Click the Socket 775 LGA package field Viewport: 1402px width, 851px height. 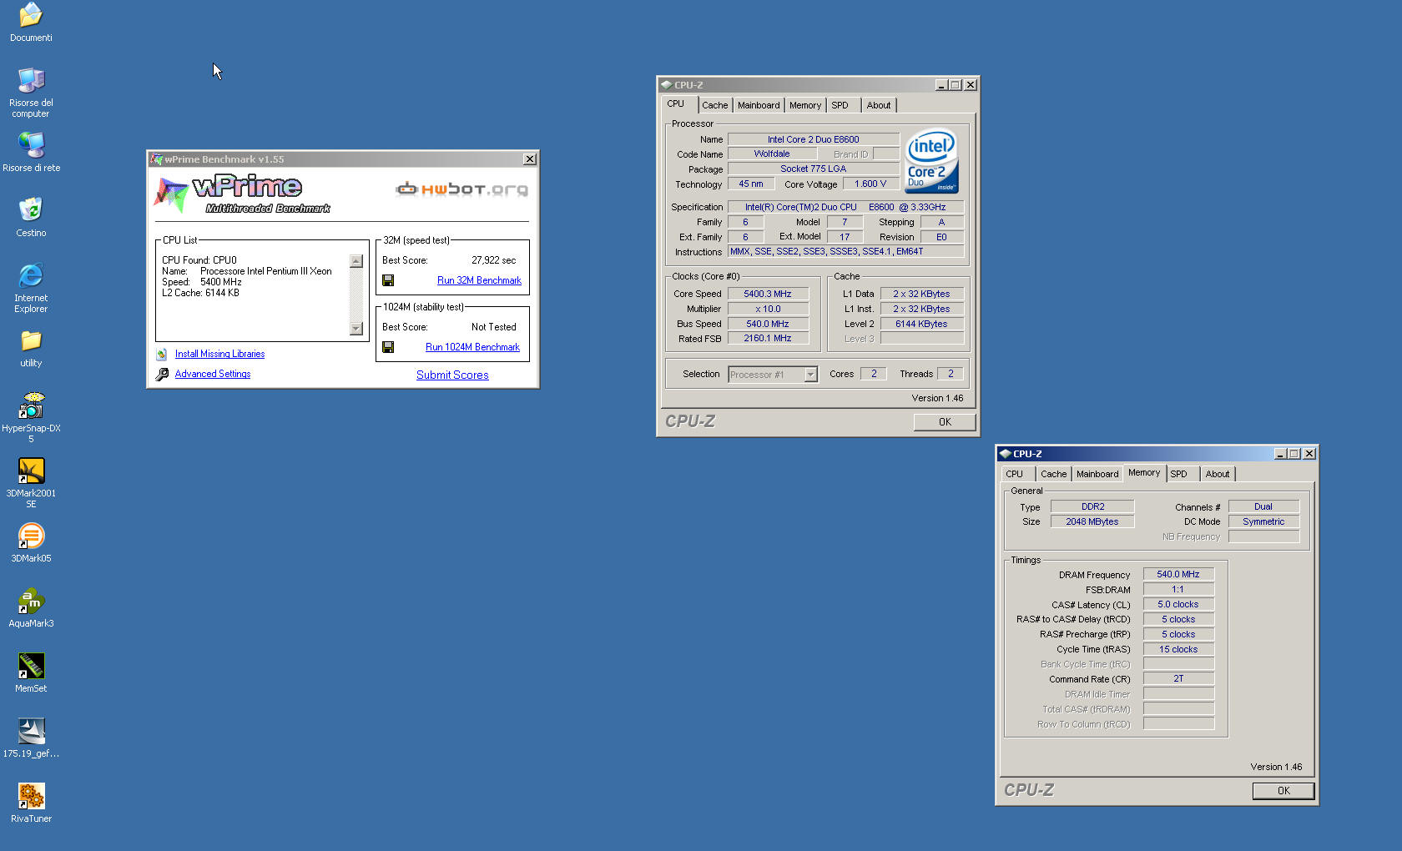pos(814,169)
